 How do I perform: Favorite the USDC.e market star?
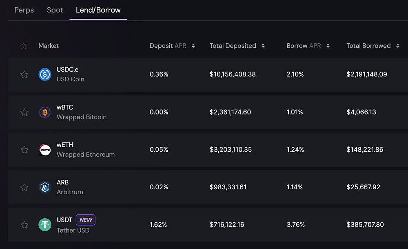click(24, 74)
